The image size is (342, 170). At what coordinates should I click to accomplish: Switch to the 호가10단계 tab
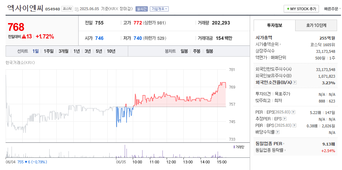point(316,25)
